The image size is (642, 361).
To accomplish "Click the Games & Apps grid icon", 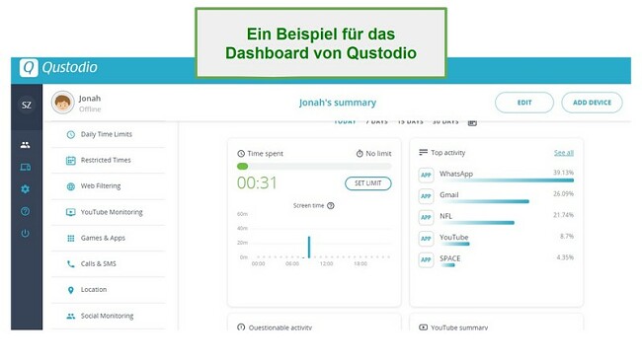I will 71,238.
